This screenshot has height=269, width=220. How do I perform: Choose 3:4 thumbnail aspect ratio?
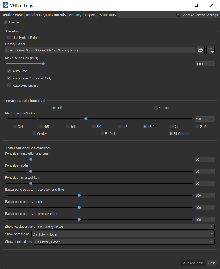pyautogui.click(x=15, y=127)
